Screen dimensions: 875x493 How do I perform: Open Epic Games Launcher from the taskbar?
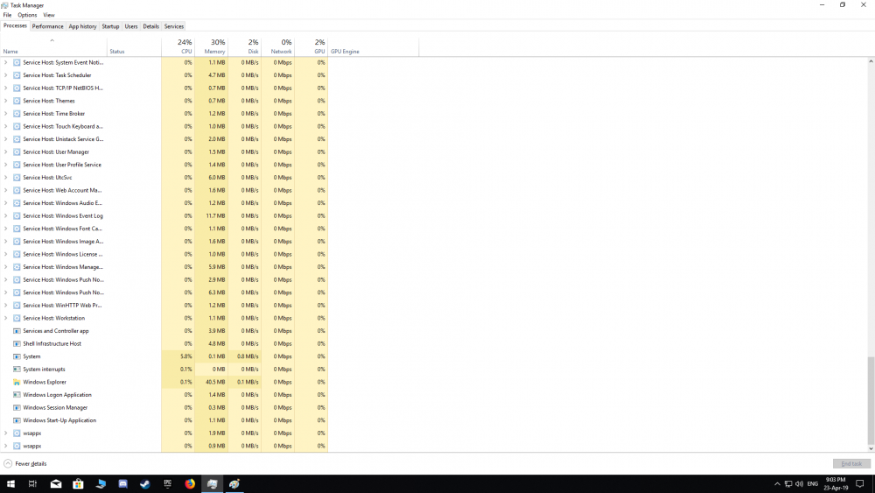[x=167, y=483]
